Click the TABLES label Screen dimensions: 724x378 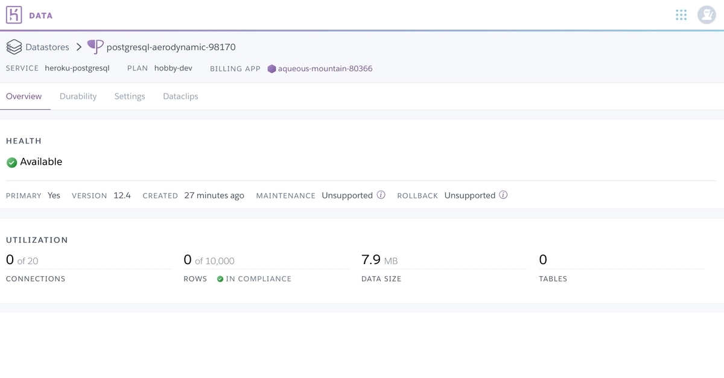tap(553, 279)
